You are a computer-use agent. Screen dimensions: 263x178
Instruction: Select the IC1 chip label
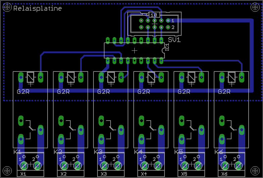point(167,47)
